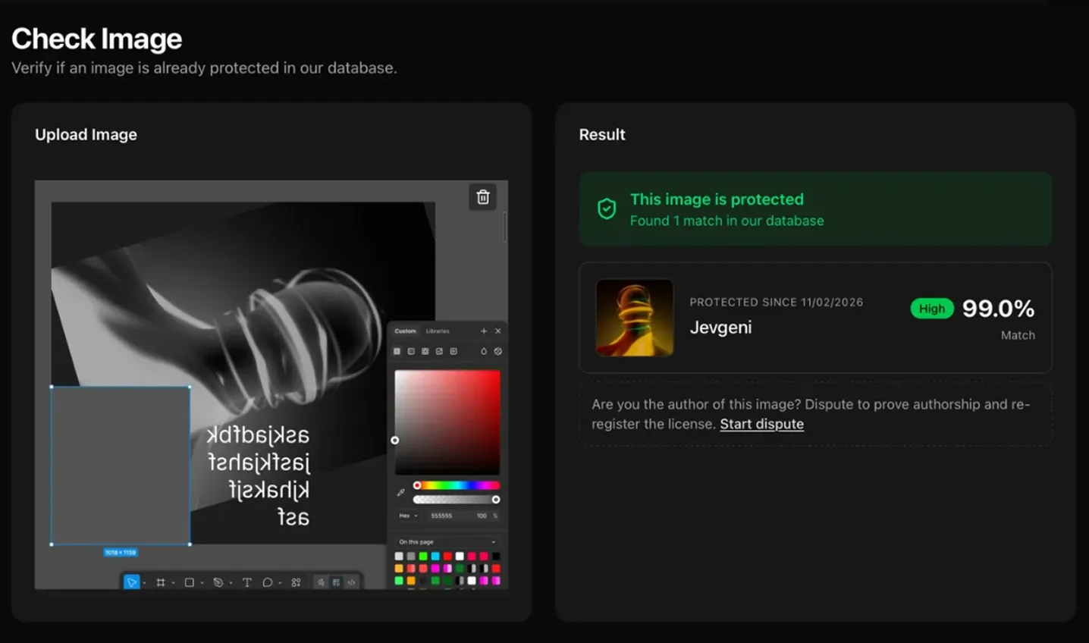Select the Frame tool in the Figma preview

[x=160, y=582]
